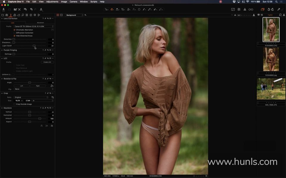
Task: Click the Import images icon
Action: click(x=4, y=10)
